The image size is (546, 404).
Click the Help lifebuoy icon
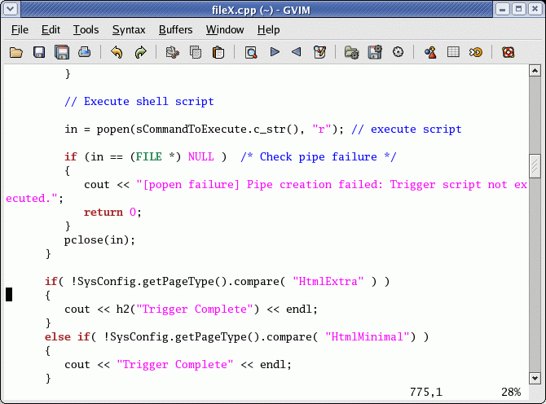[x=508, y=53]
